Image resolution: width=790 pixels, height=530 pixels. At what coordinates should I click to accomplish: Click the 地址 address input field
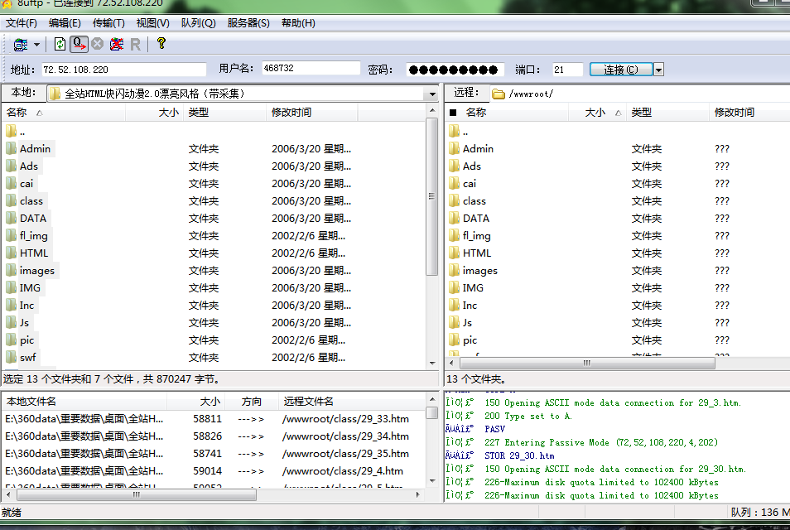[x=123, y=70]
